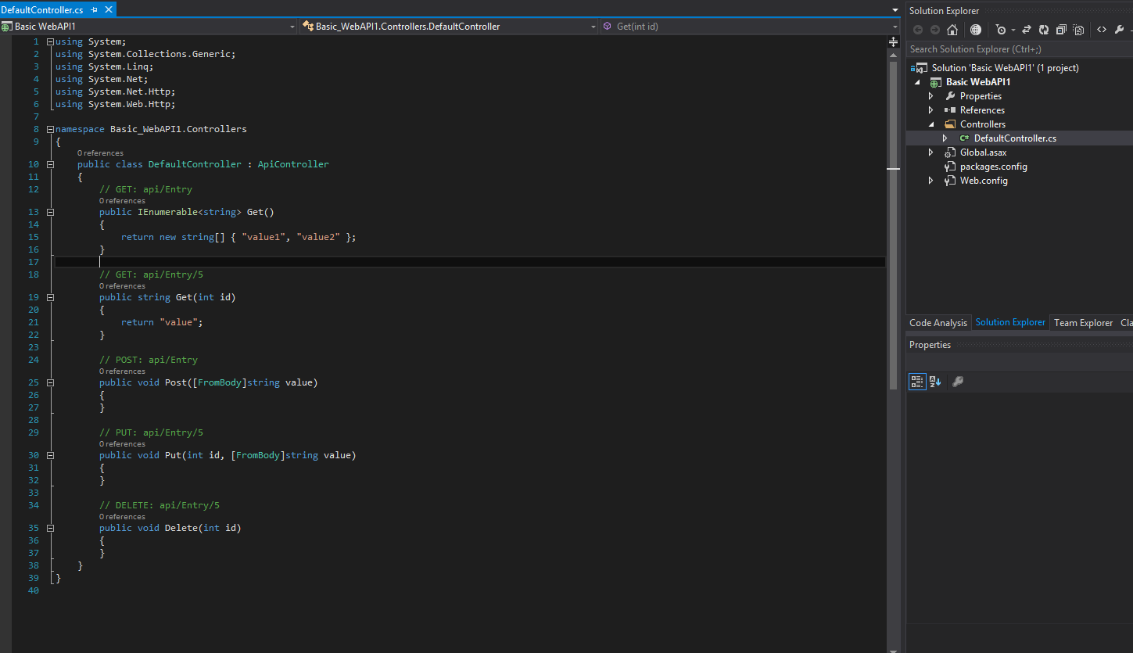Click the Back navigation arrow in Solution Explorer
The image size is (1133, 653).
918,30
